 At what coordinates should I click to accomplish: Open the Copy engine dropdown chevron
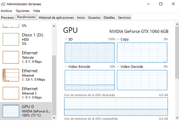point(118,39)
